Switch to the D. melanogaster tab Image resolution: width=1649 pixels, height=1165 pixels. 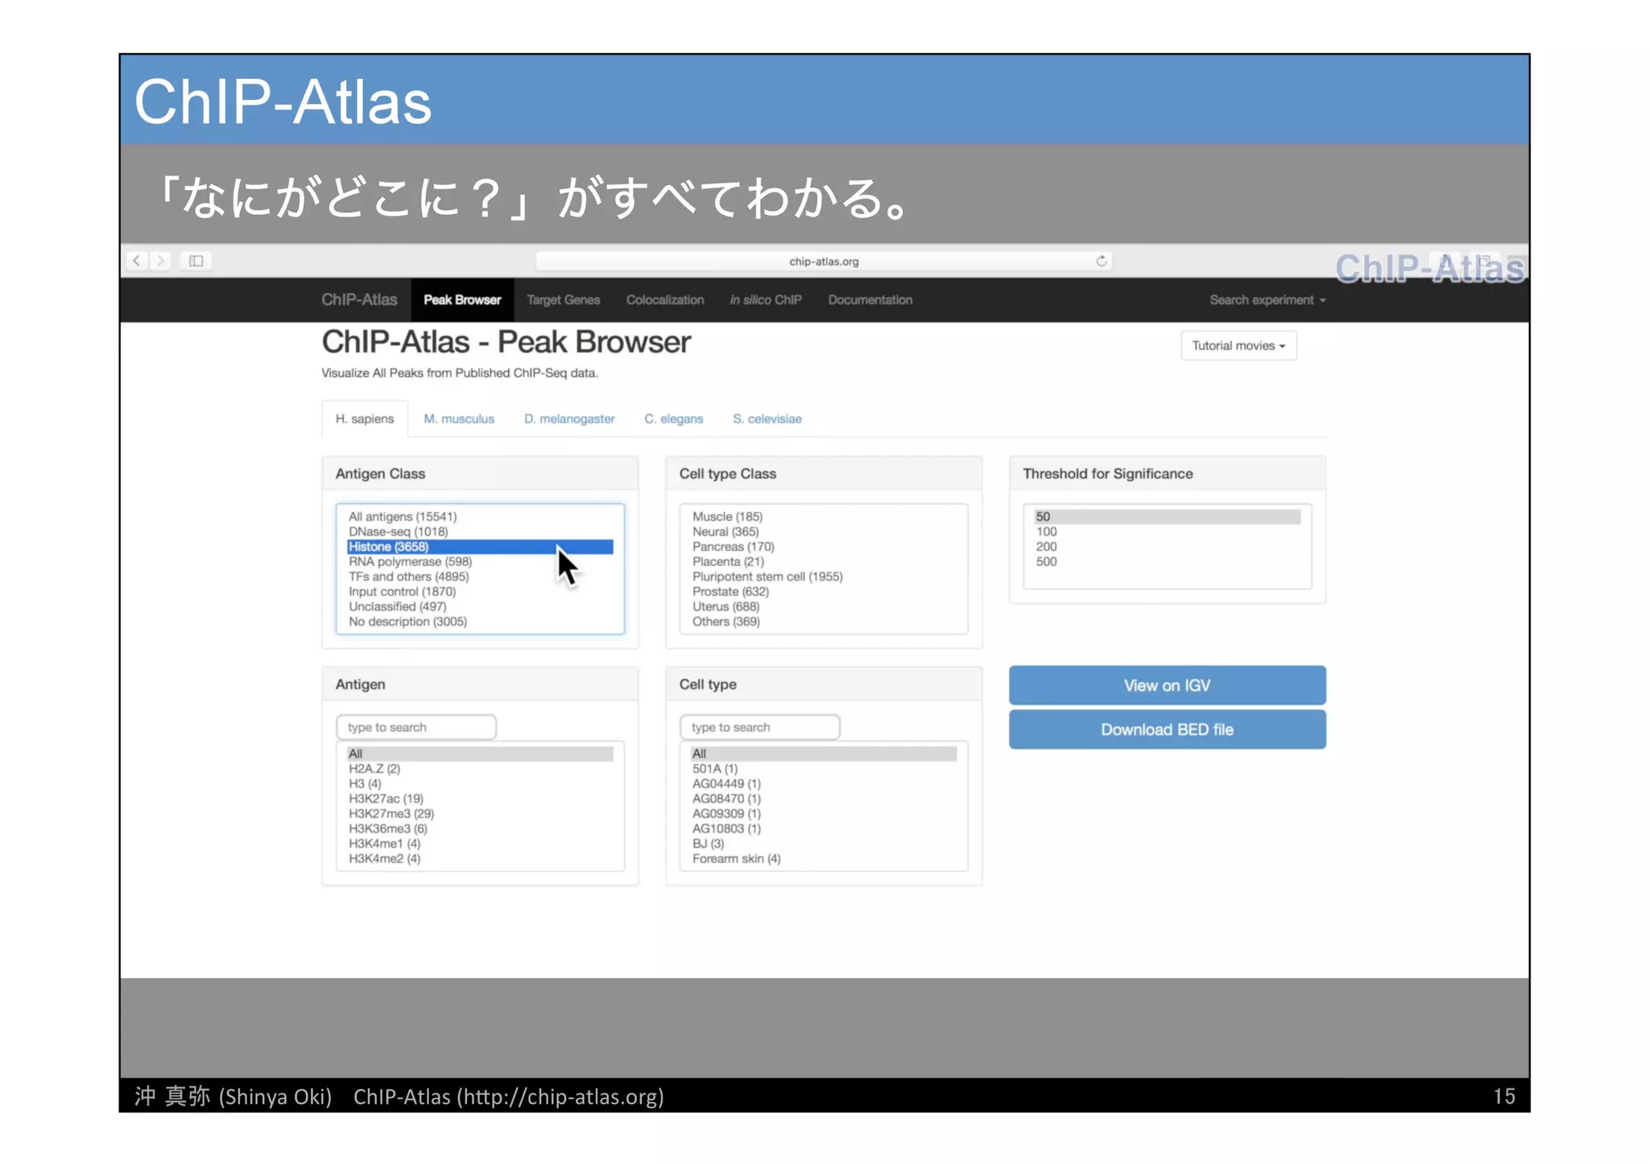569,419
